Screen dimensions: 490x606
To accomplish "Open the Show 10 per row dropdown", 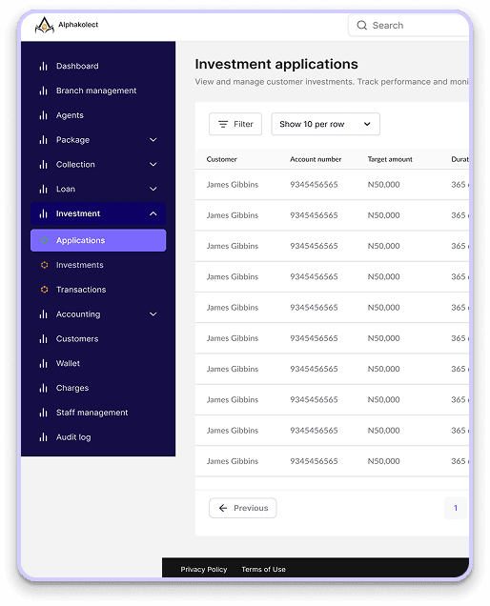I will 326,124.
